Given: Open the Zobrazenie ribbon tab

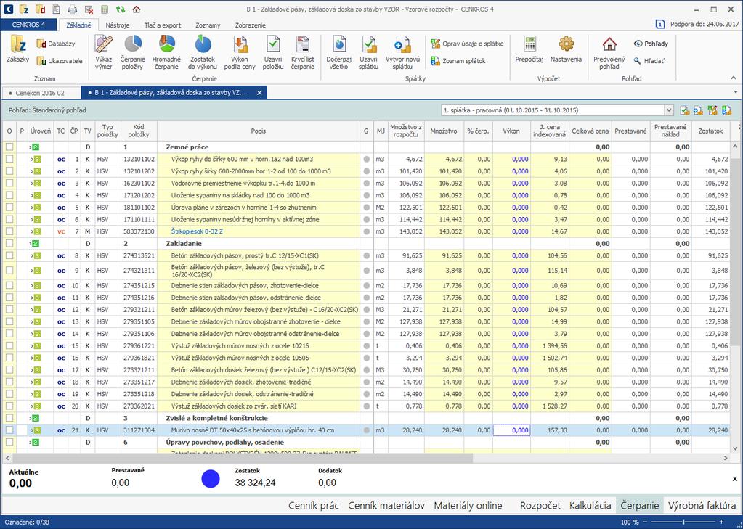Looking at the screenshot, I should (x=250, y=25).
